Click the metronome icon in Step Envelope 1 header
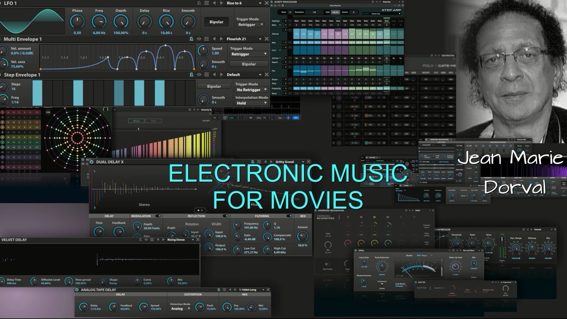The image size is (567, 319). point(191,75)
